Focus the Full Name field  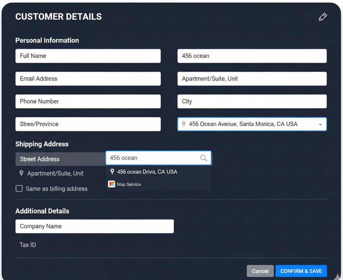(x=88, y=56)
